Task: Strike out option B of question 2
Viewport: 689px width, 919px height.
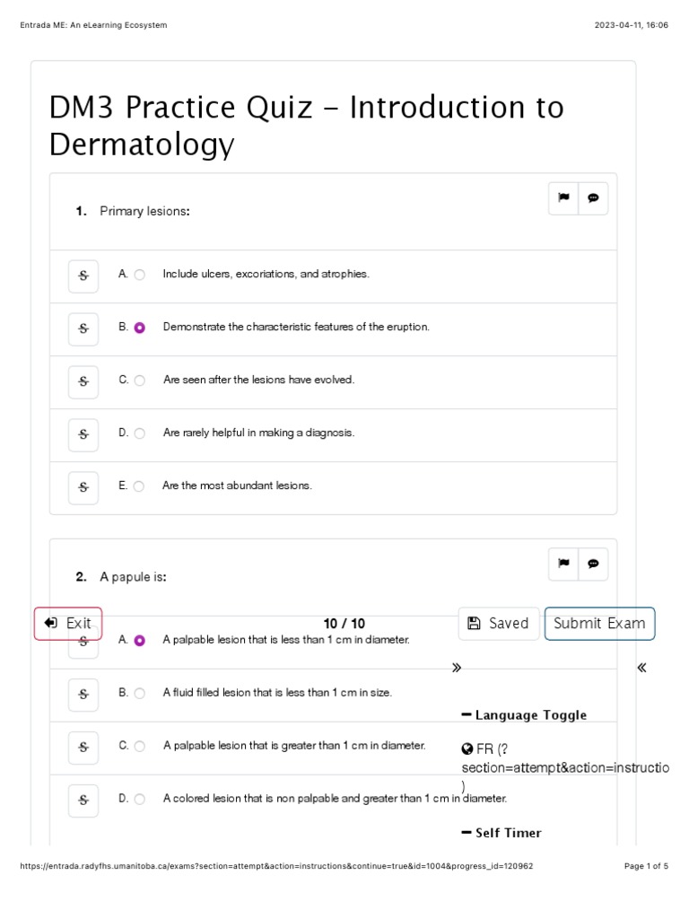Action: (83, 694)
